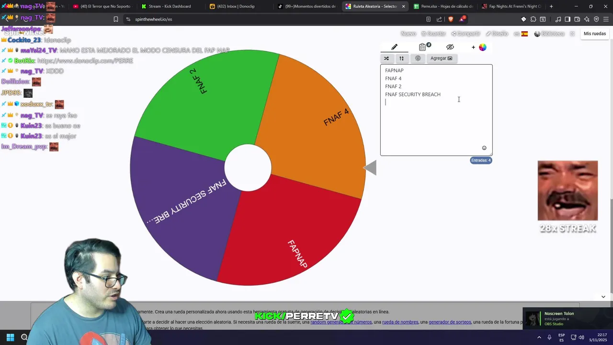Screen dimensions: 613x345
Task: Save the wheel with Guardar
Action: pos(433,34)
